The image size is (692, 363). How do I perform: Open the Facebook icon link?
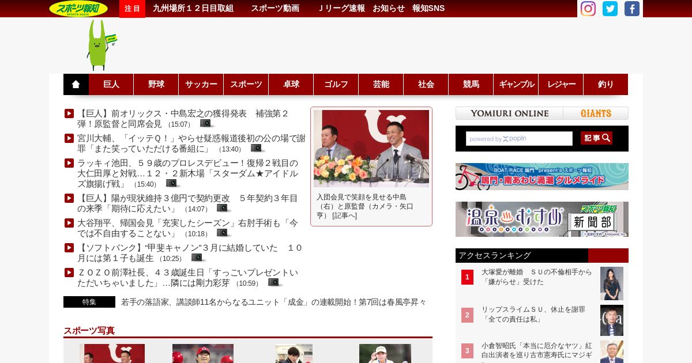pyautogui.click(x=632, y=9)
